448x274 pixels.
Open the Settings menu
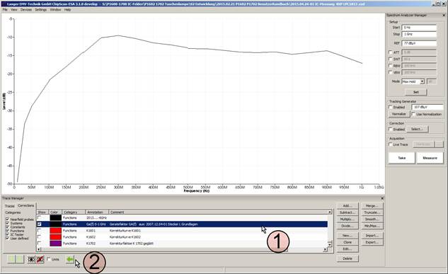40,10
